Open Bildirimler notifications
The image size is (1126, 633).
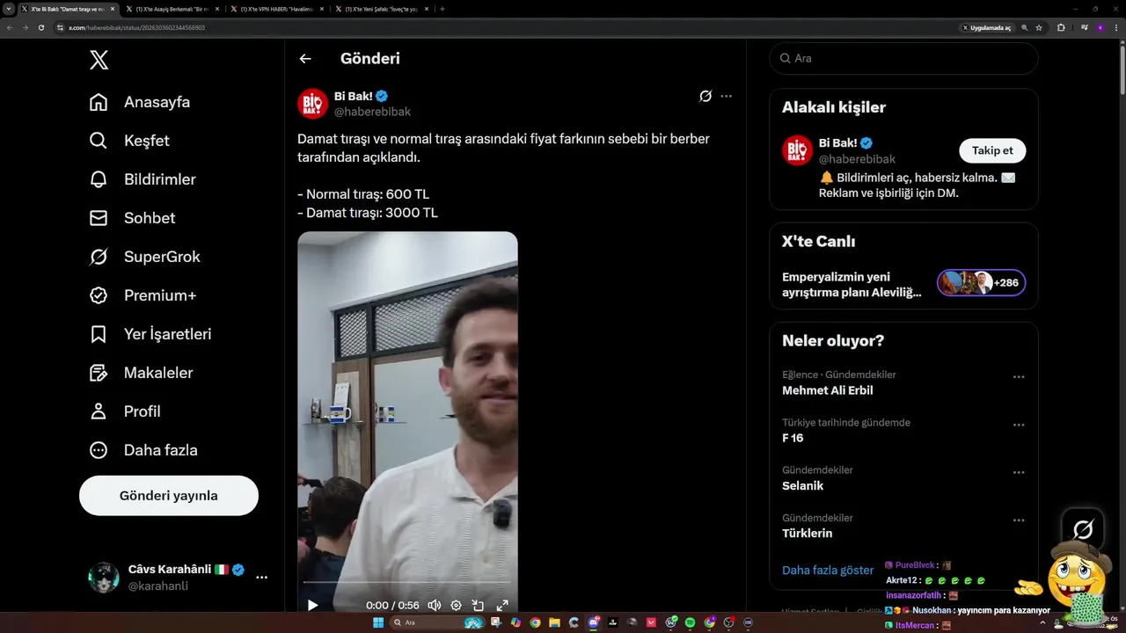pos(143,179)
